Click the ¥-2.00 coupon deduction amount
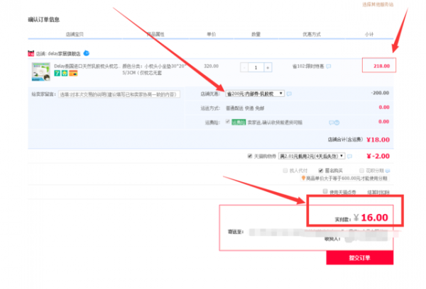 378,156
